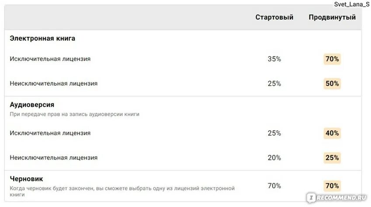Viewport: 371px width, 207px height.
Task: Click the 40% audio exclusive license badge
Action: click(332, 133)
